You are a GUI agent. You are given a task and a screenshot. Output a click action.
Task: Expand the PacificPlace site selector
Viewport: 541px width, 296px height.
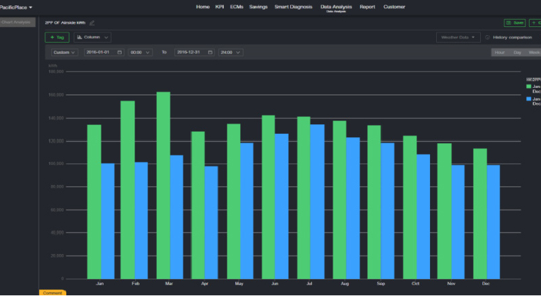[x=16, y=7]
